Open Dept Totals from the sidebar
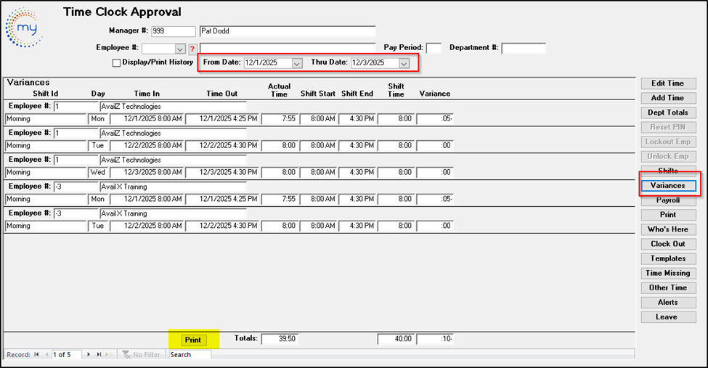The image size is (708, 368). (668, 113)
